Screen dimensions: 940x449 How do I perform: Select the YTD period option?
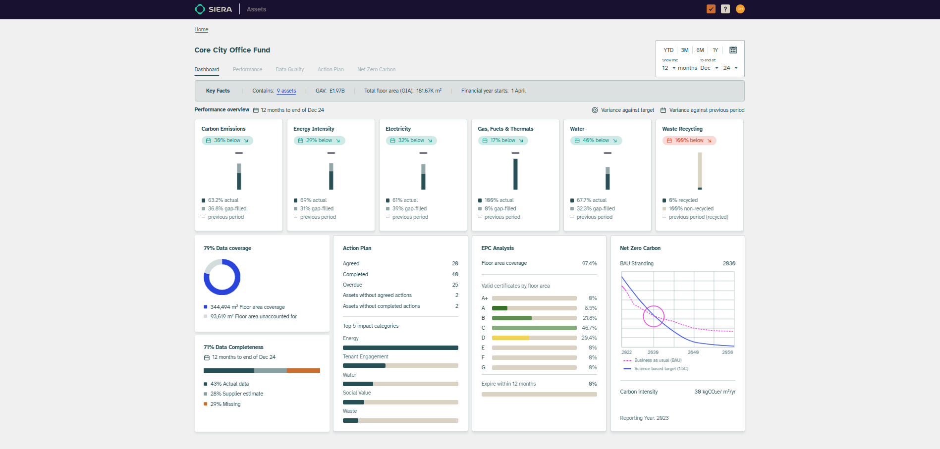point(668,50)
